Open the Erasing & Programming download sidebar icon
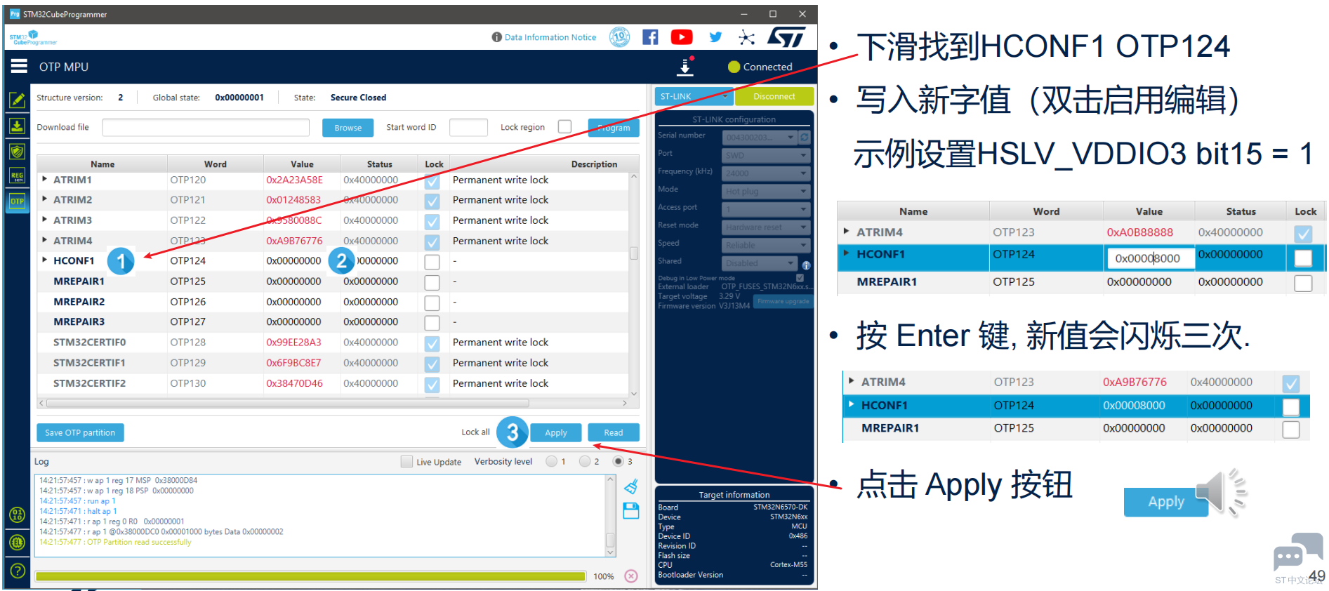 tap(18, 126)
